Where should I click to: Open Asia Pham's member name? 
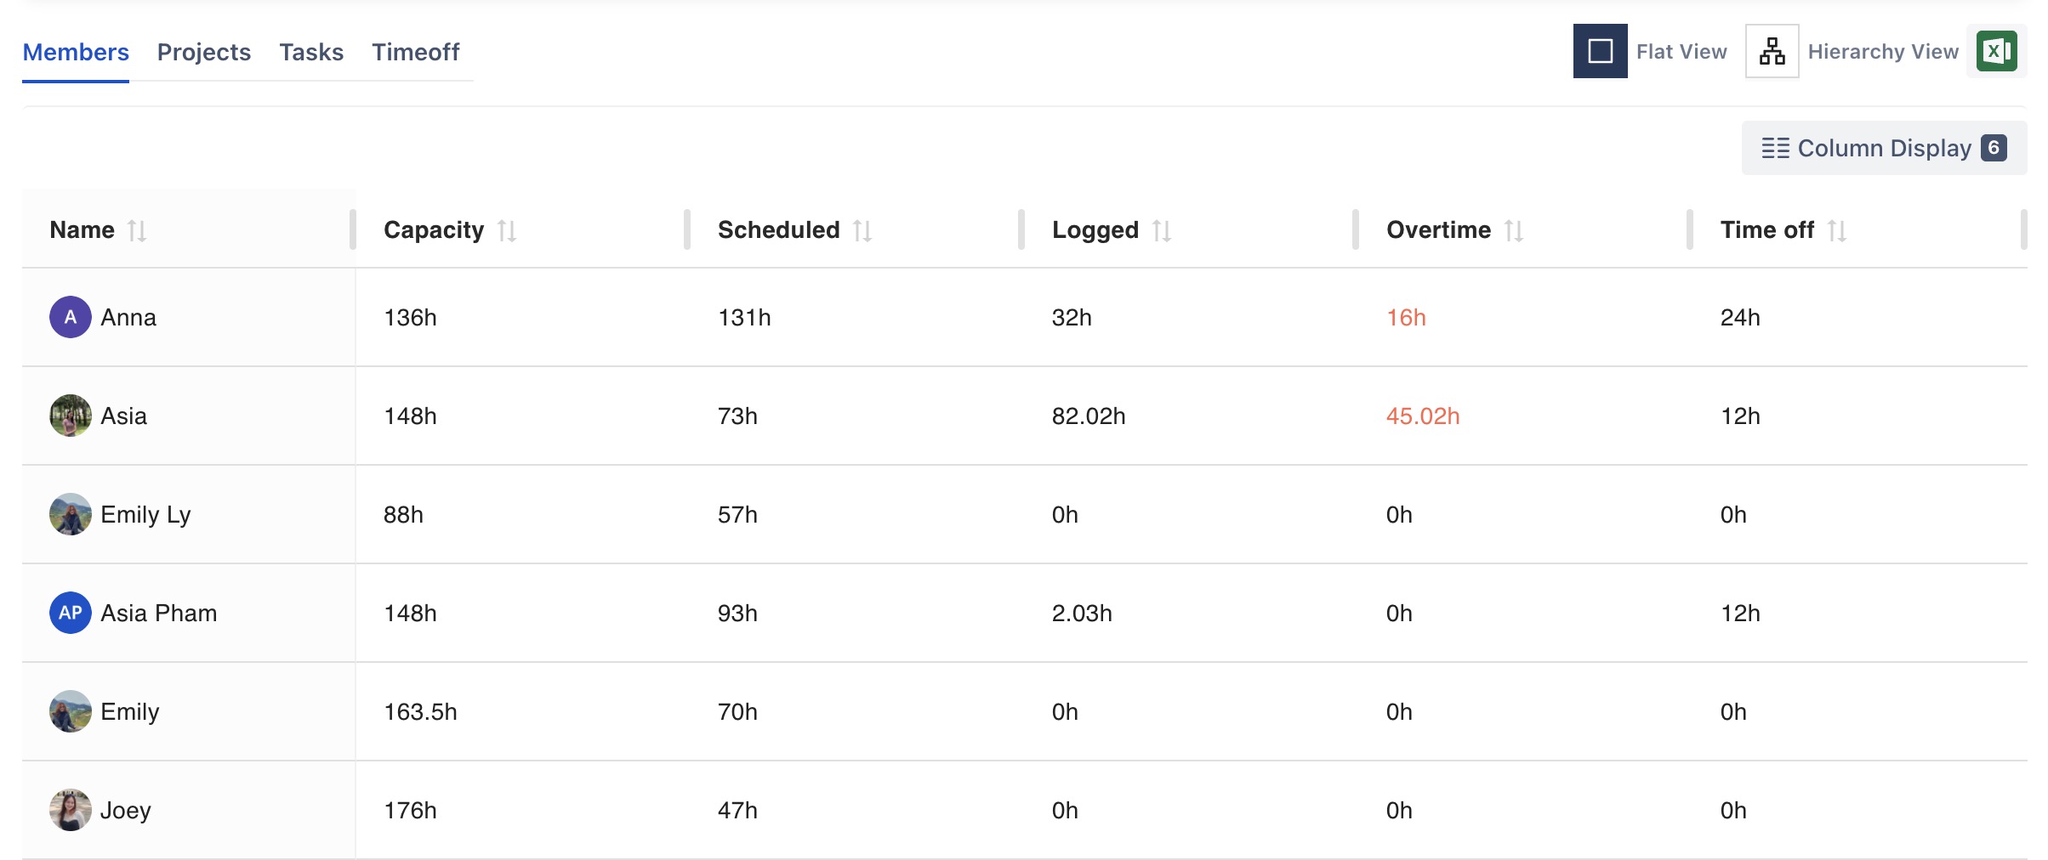click(x=159, y=613)
